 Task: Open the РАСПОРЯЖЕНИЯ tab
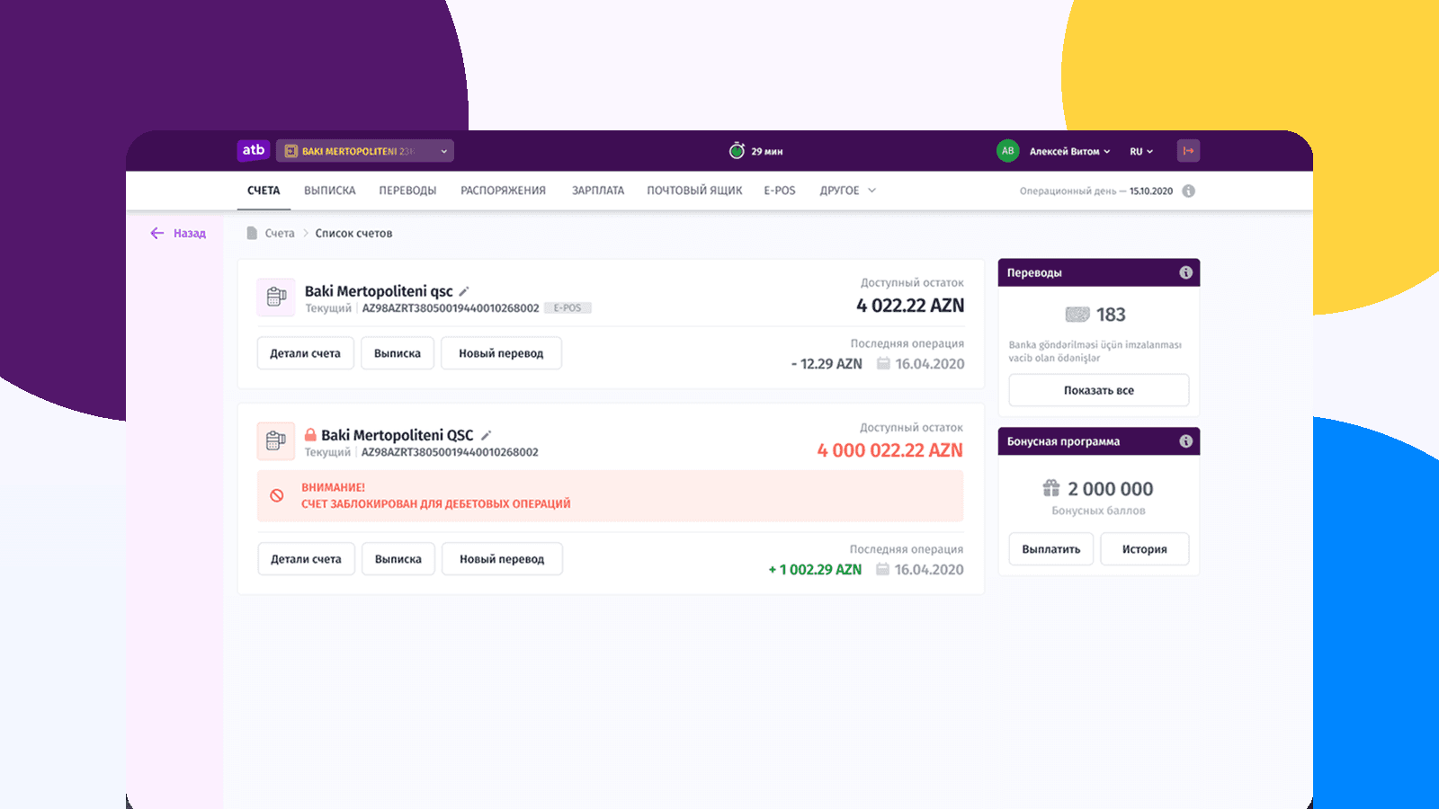[x=503, y=191]
